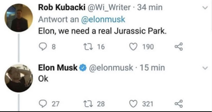View Elon Musk's profile avatar
Screen dimensions: 212x112
point(18,78)
